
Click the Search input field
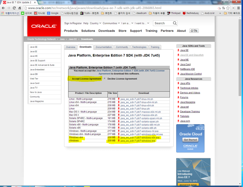[163, 23]
